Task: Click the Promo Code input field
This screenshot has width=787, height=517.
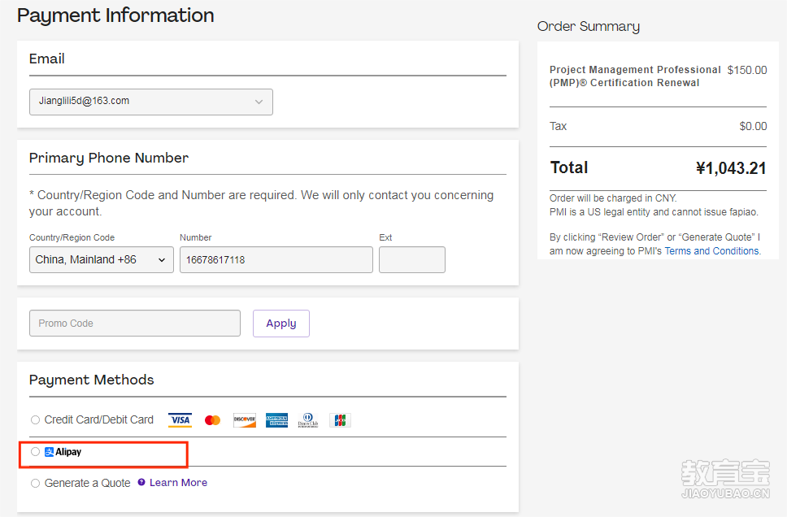Action: pyautogui.click(x=135, y=324)
